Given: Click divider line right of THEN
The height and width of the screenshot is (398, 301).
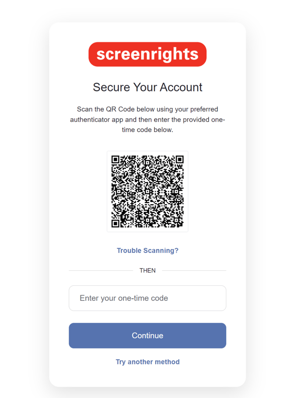Looking at the screenshot, I should tap(194, 270).
